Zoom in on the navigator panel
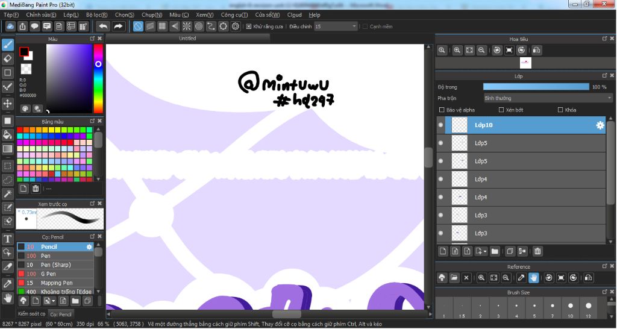Viewport: 617px width, 329px height. pyautogui.click(x=457, y=51)
